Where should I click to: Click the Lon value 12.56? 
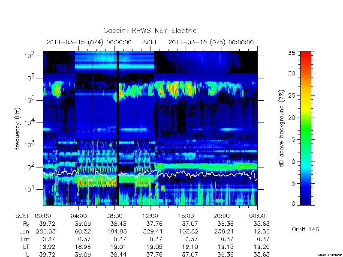[x=262, y=231]
